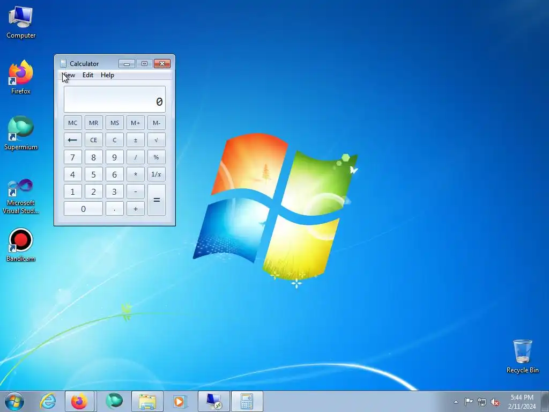Open Supermium from the taskbar
This screenshot has height=412, width=549.
point(114,401)
